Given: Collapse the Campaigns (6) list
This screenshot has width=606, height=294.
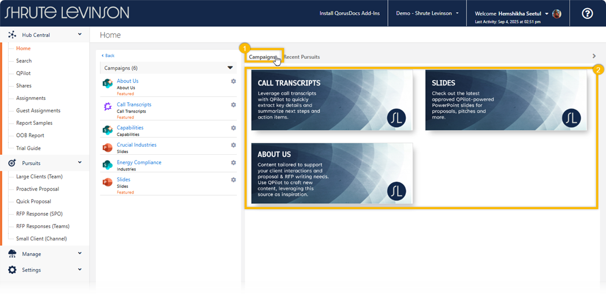Looking at the screenshot, I should (x=230, y=68).
